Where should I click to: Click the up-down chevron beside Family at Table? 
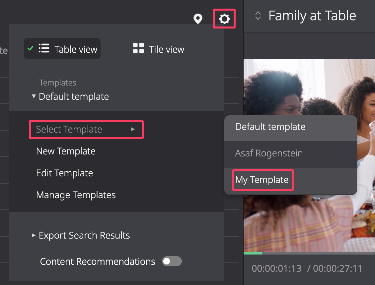258,16
